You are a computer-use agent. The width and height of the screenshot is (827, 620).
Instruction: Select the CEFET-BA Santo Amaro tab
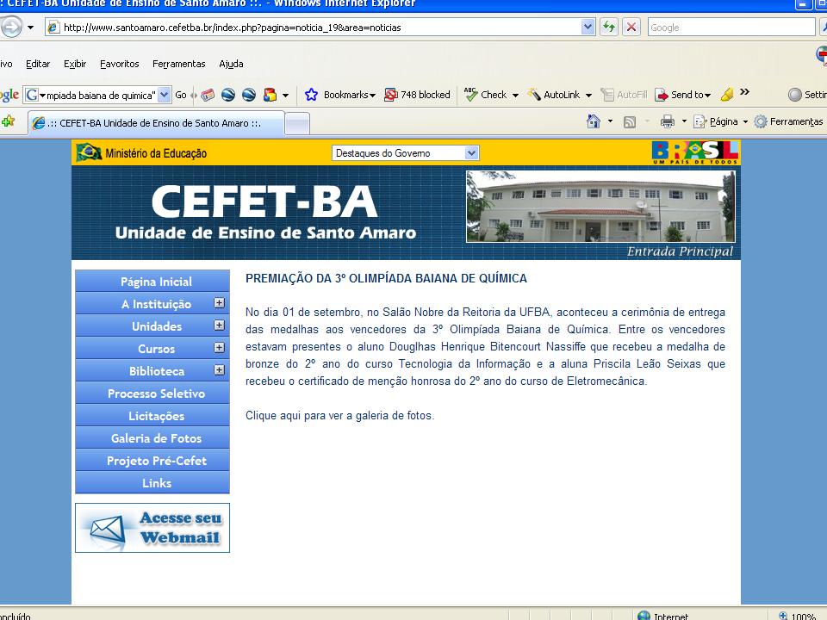coord(156,123)
